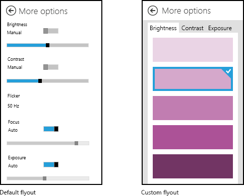Click the checkmark on selected swatch
Screen dimensions: 244x196
coord(228,71)
